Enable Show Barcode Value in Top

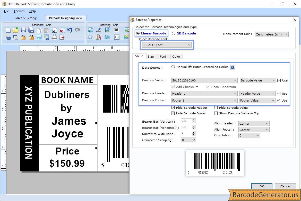point(216,113)
